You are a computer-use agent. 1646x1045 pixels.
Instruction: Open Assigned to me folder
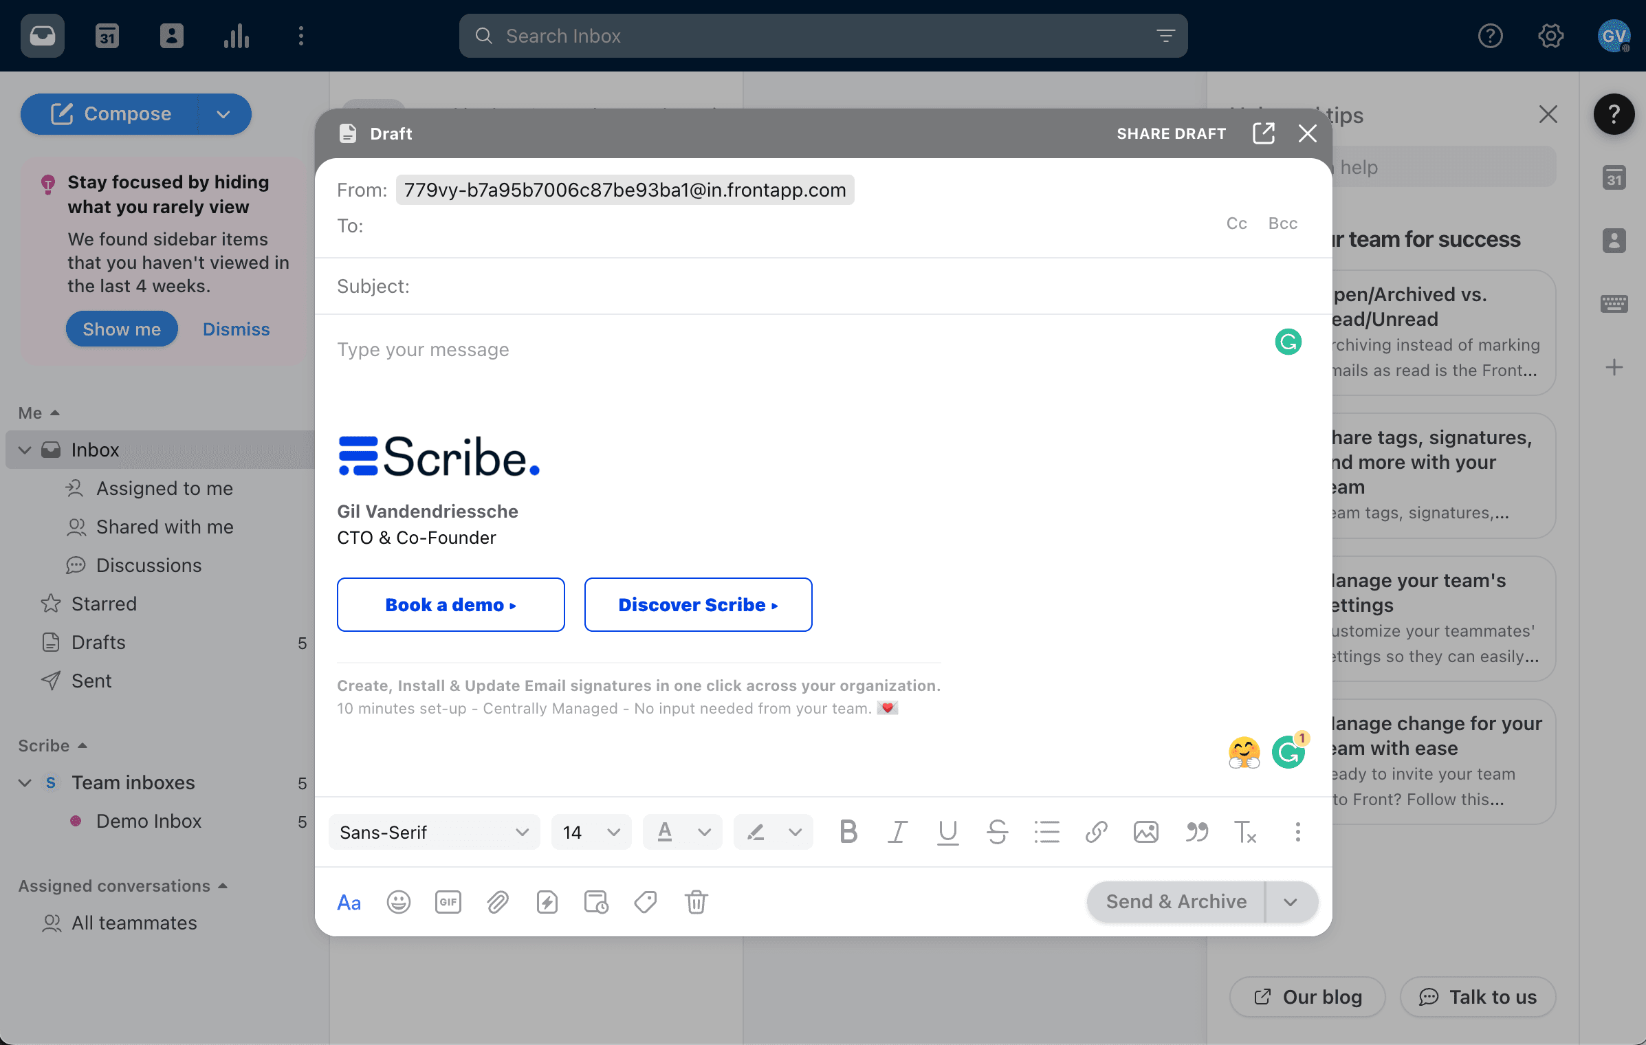165,489
